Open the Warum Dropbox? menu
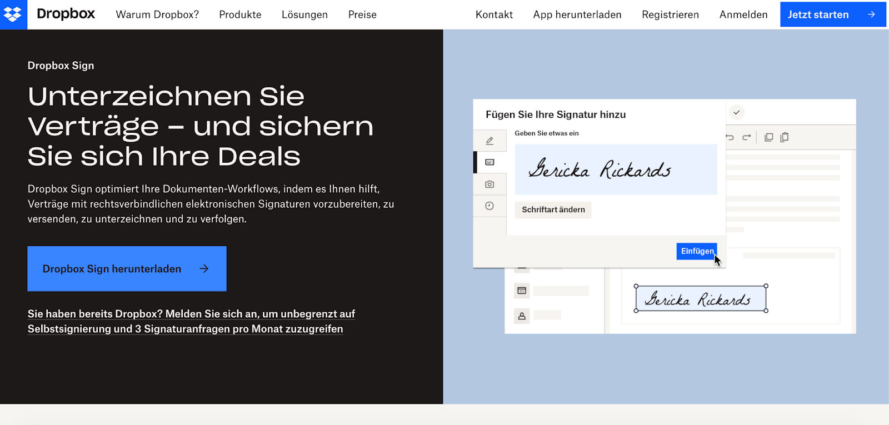 pos(157,14)
